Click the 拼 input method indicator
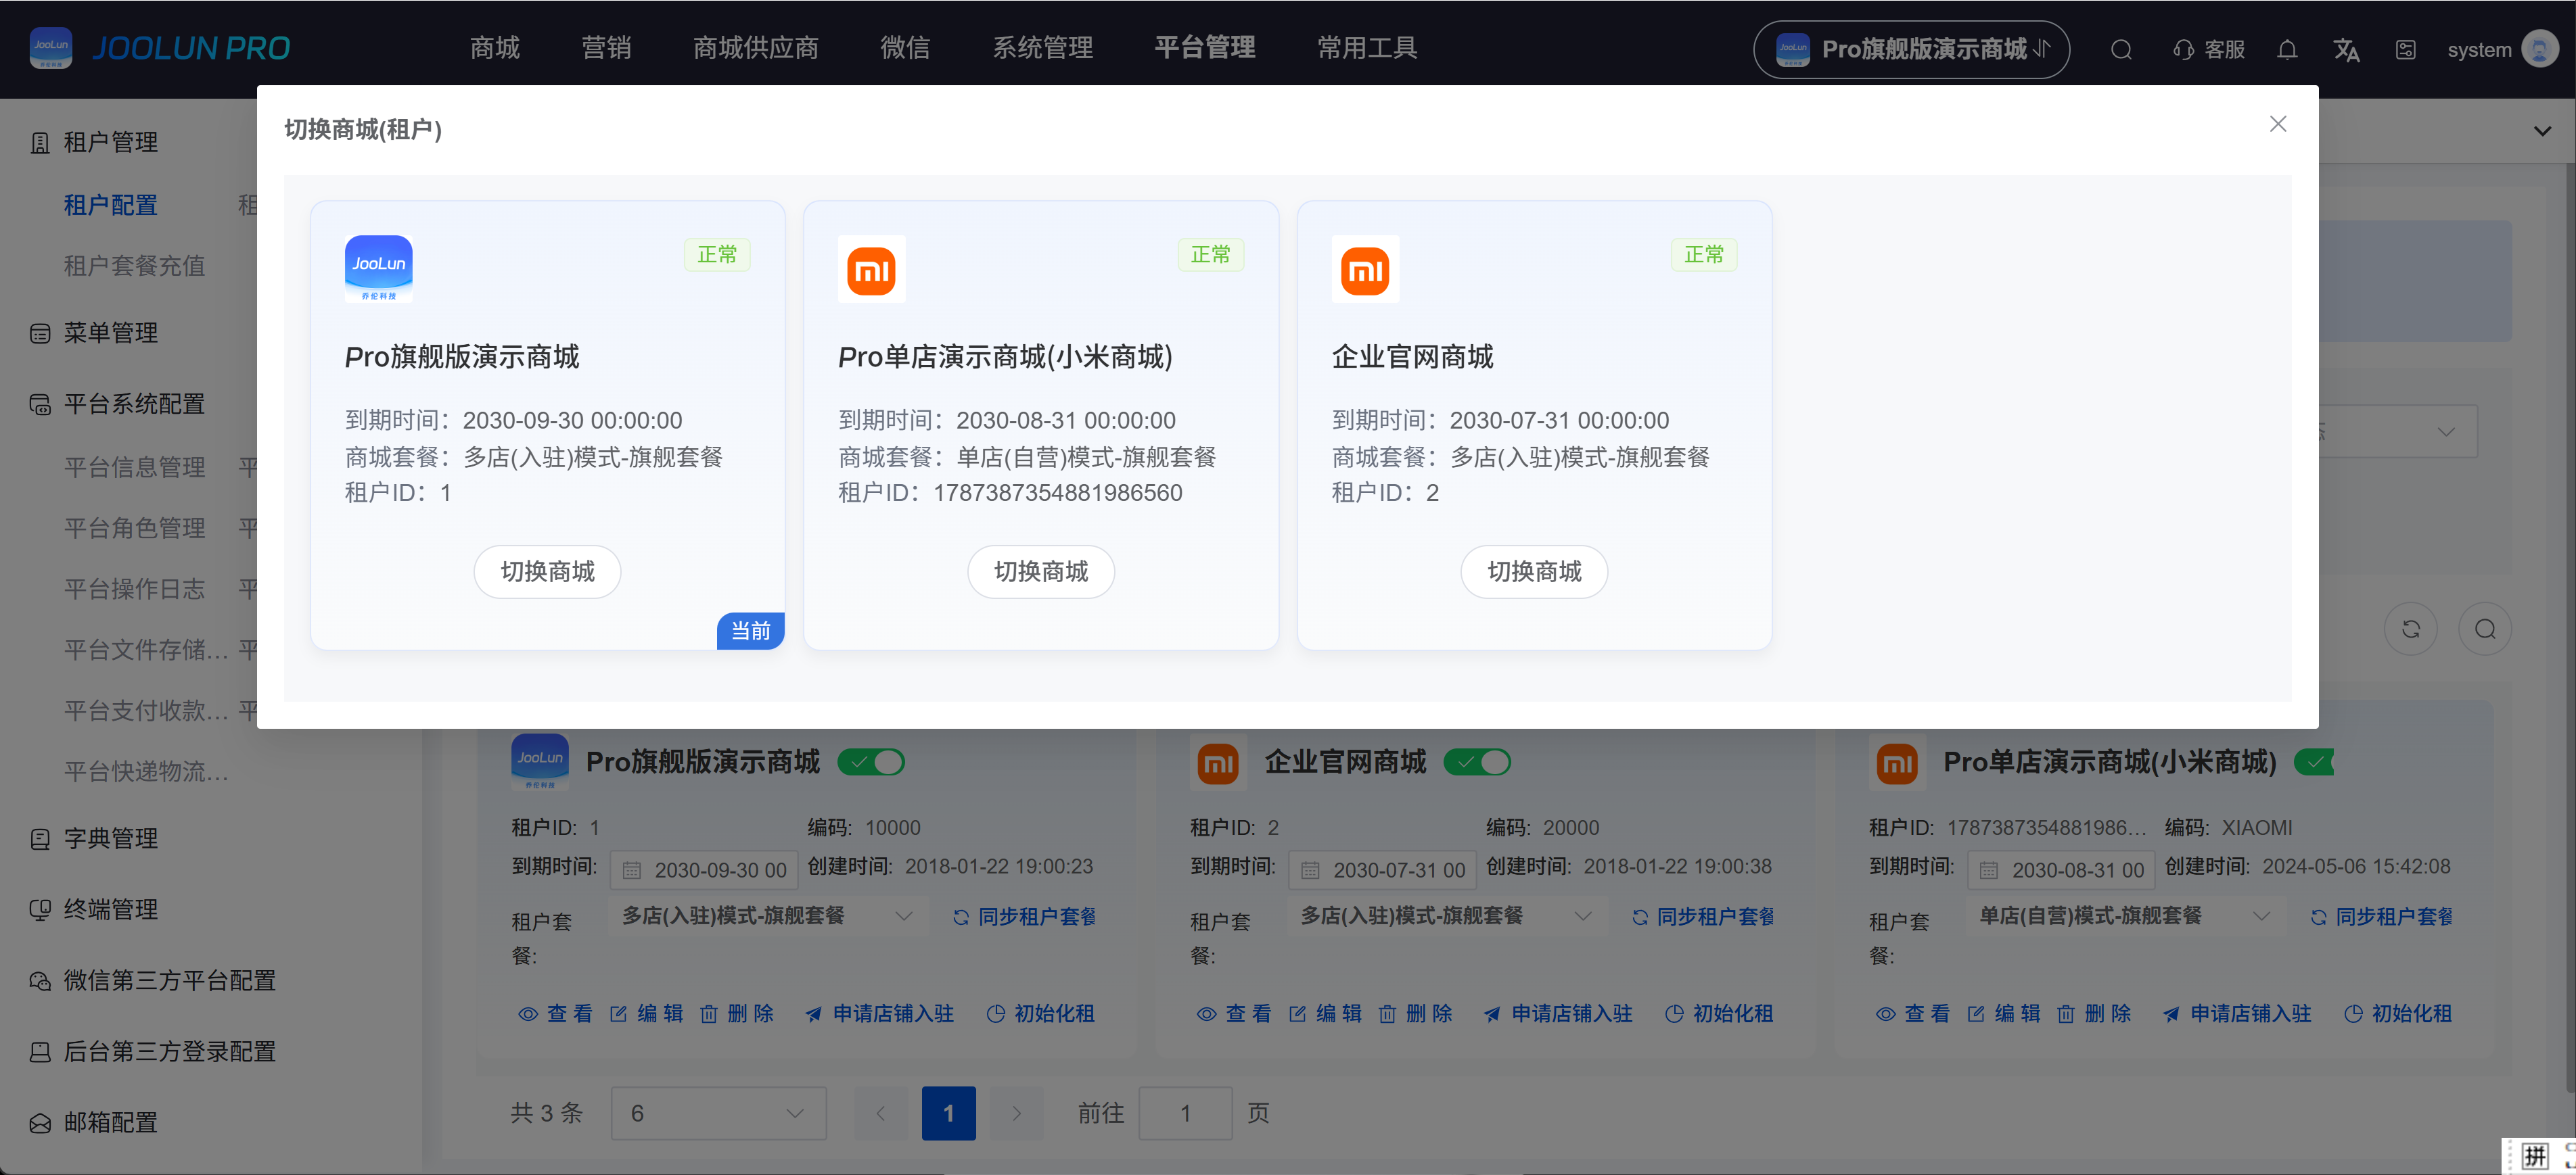Viewport: 2576px width, 1175px height. (2534, 1157)
